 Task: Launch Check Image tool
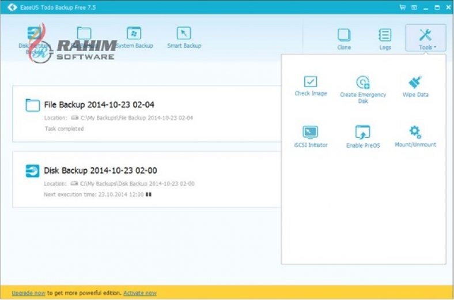[x=311, y=86]
